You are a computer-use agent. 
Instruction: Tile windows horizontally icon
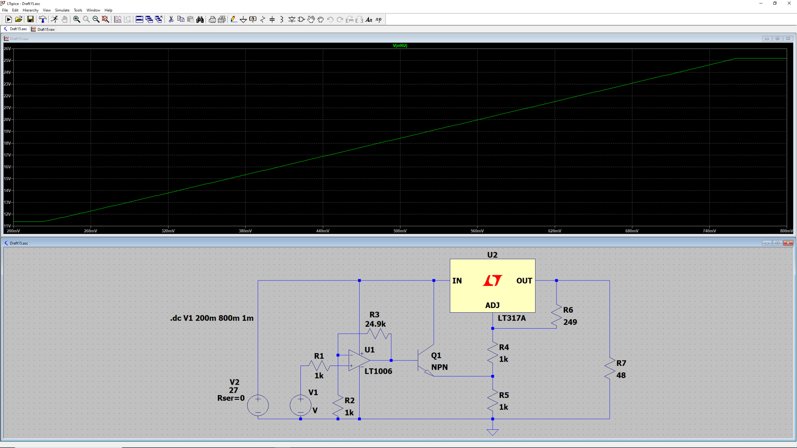click(x=139, y=19)
